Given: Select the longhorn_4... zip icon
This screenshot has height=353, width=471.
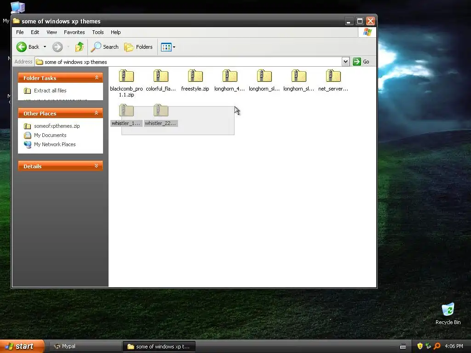Looking at the screenshot, I should 230,76.
